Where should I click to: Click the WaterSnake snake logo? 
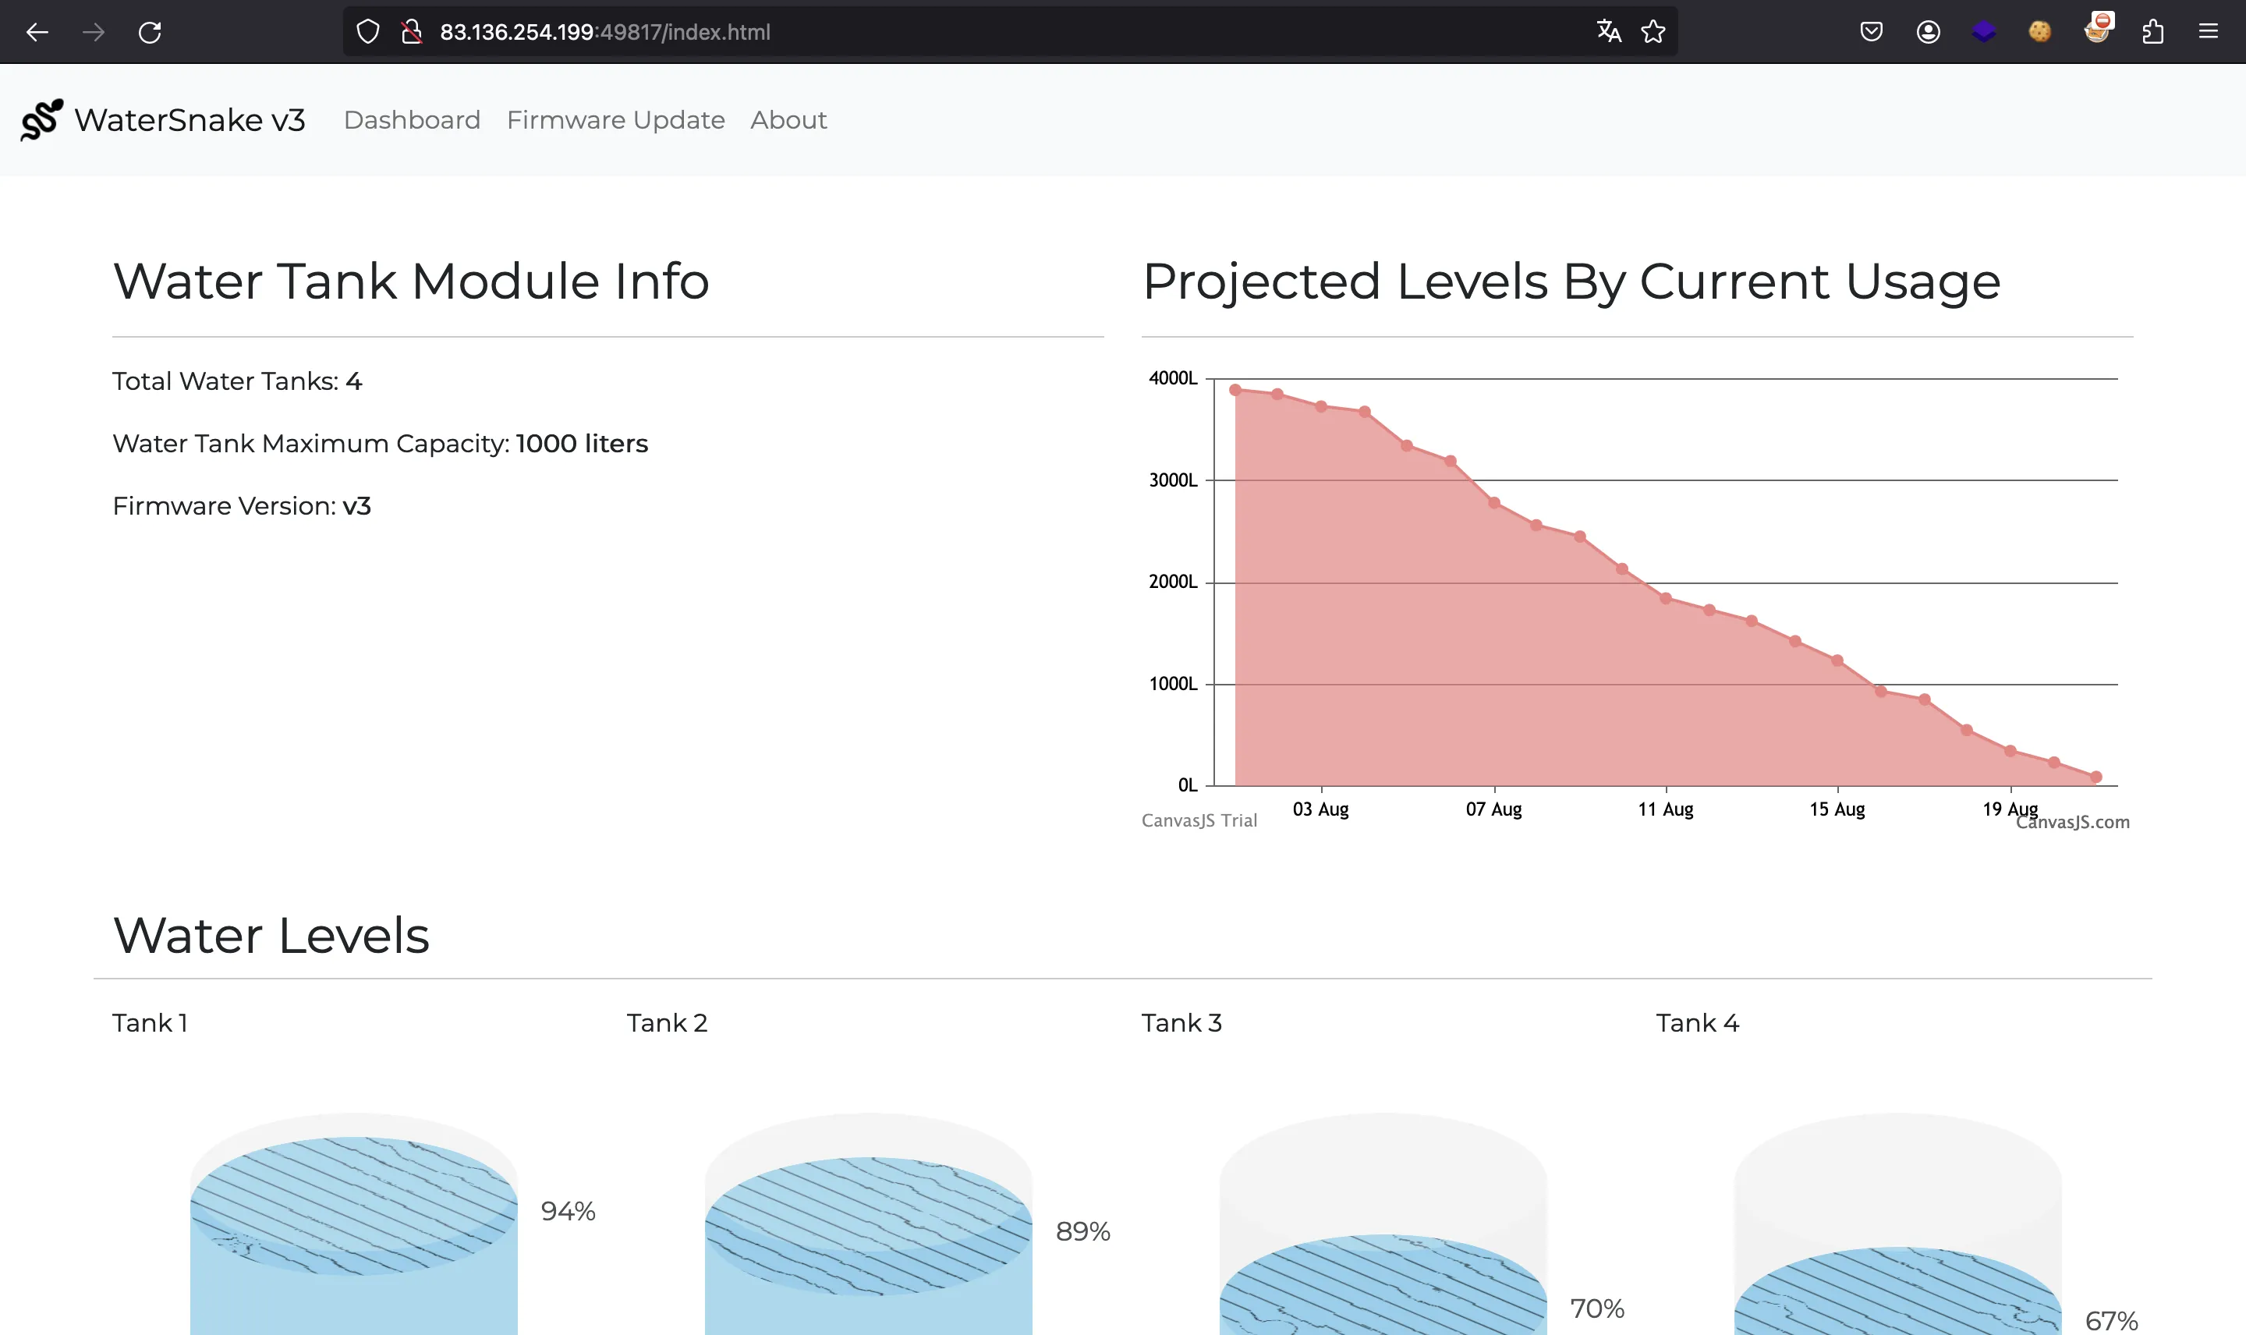pyautogui.click(x=41, y=119)
